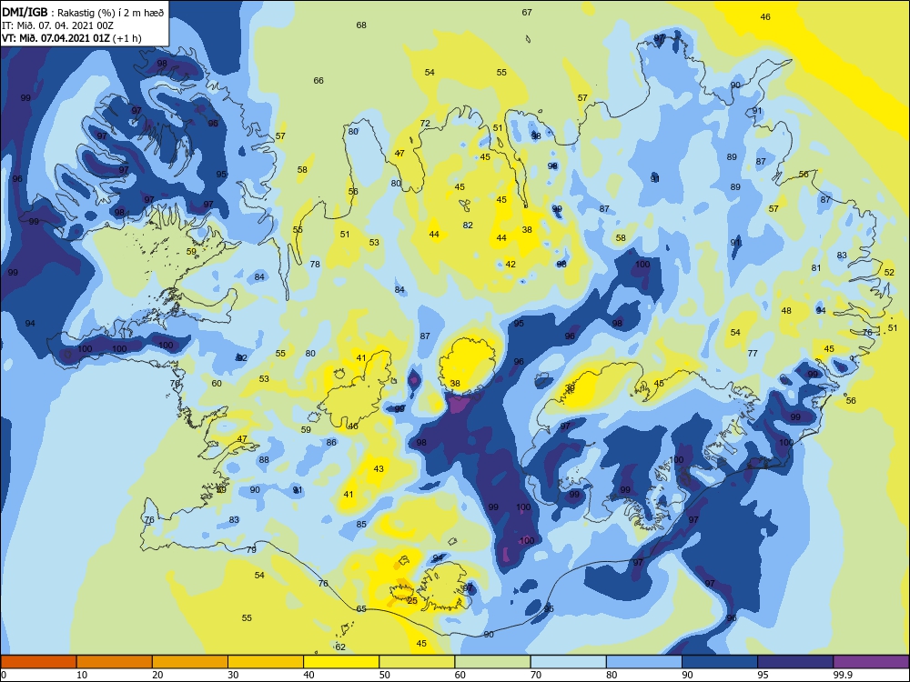This screenshot has height=682, width=910.
Task: Click the map value '65' on the coastline
Action: pos(361,609)
